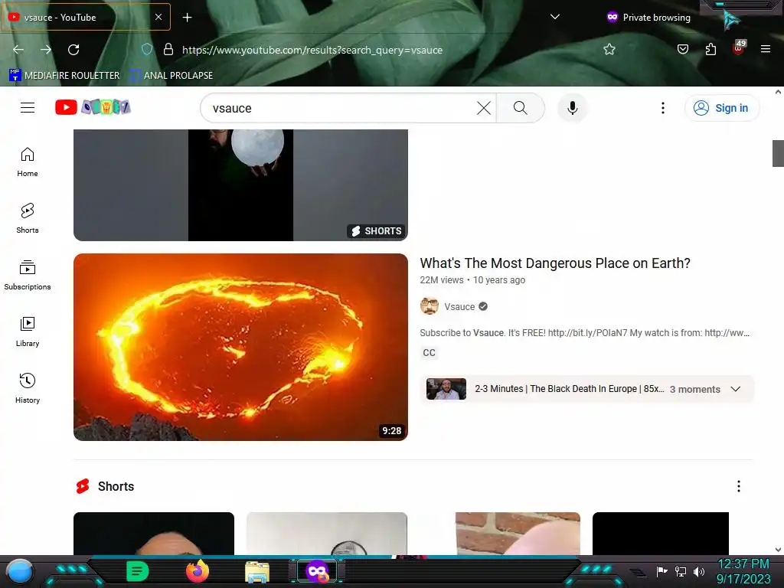Open Action Center flag tray icon
Screen dimensions: 784x588
(x=661, y=571)
